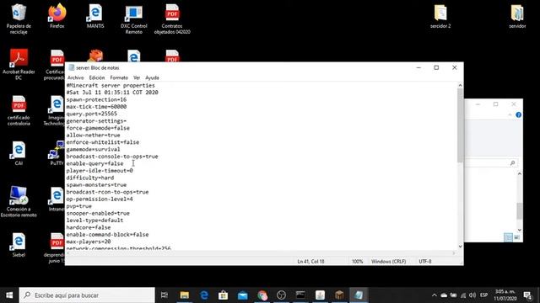Place cursor on enable-command-block=false line
This screenshot has height=303, width=540.
[x=107, y=235]
